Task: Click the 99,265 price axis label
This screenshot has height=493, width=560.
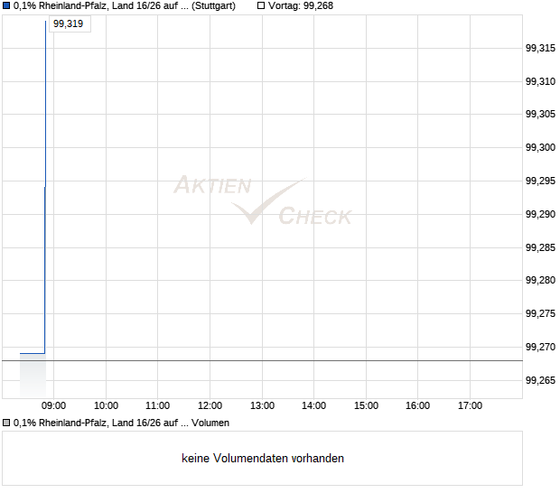Action: pyautogui.click(x=540, y=380)
